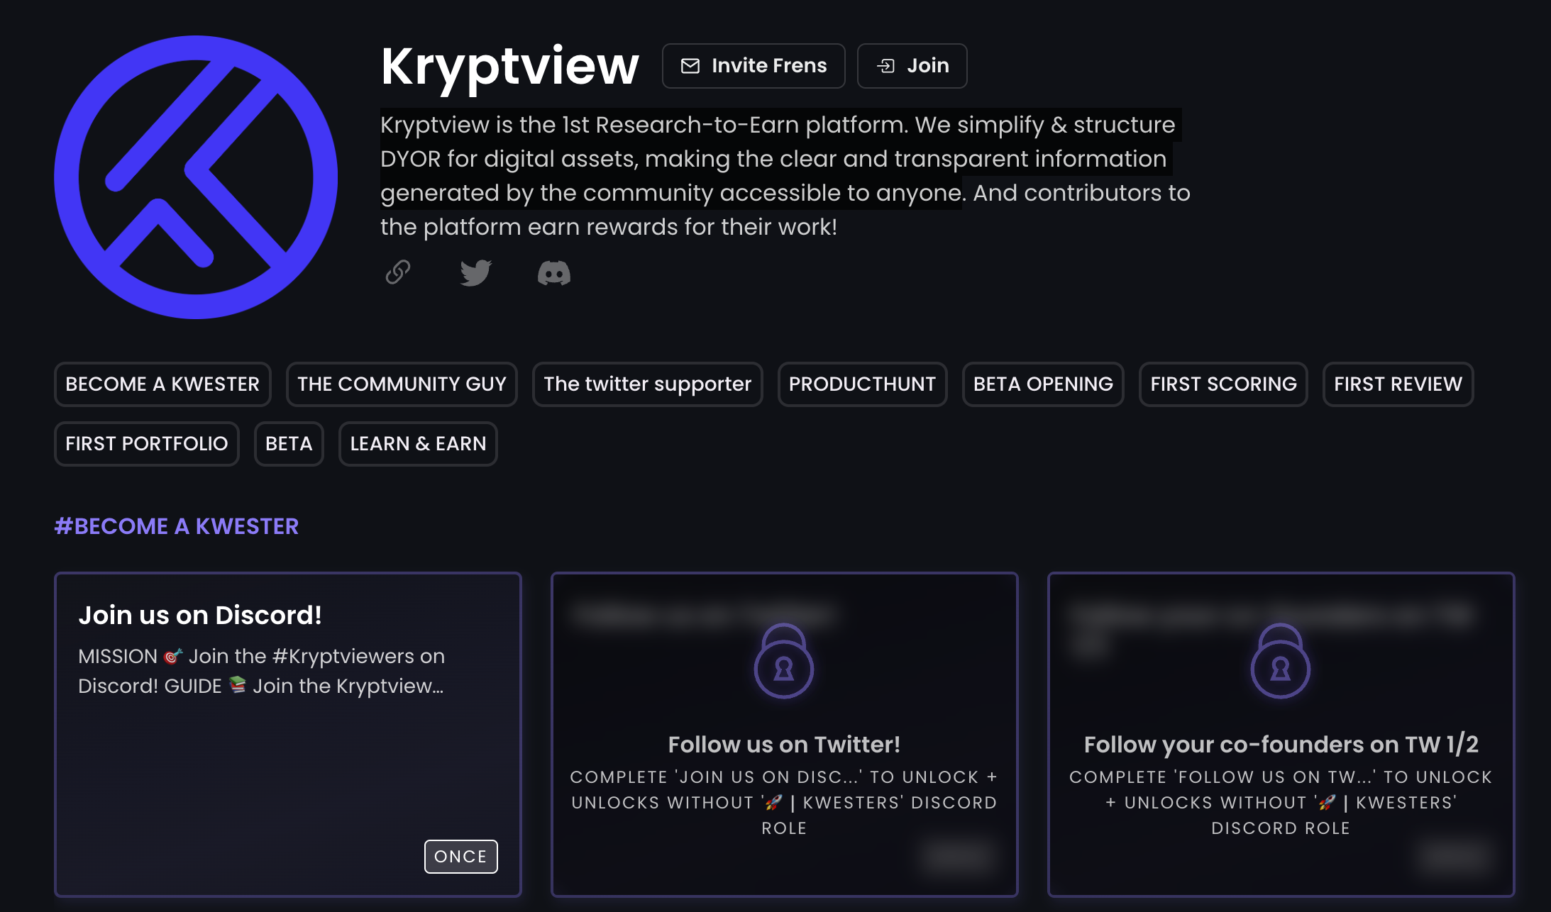Open the Join us on Discord quest card
This screenshot has height=912, width=1551.
287,734
